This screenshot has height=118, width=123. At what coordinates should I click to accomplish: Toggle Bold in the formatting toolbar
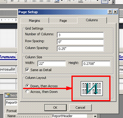coord(12,1)
